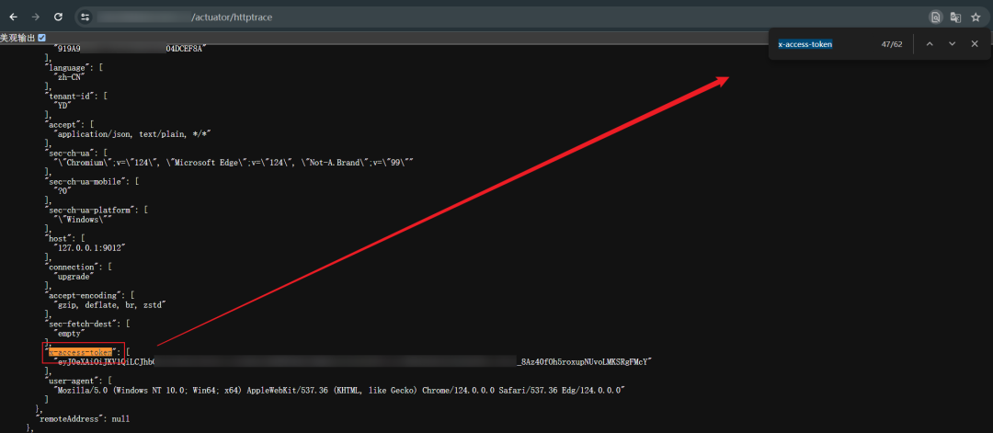Toggle the 美观输出 pretty-print checkbox

41,38
